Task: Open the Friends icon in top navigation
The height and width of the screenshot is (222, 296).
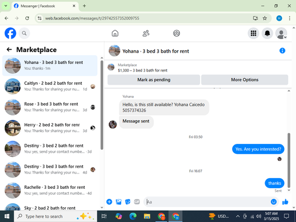Action: 146,33
